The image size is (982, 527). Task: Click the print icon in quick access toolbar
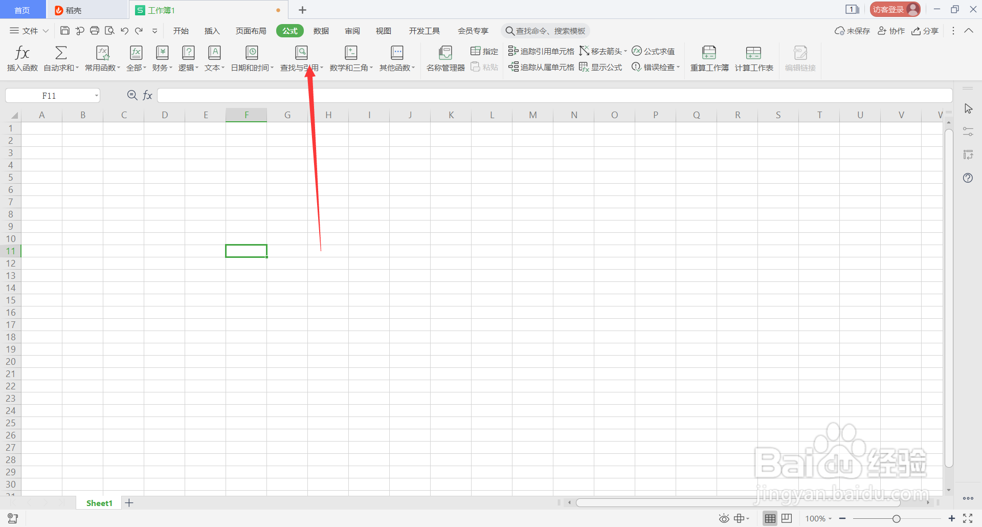[x=95, y=31]
